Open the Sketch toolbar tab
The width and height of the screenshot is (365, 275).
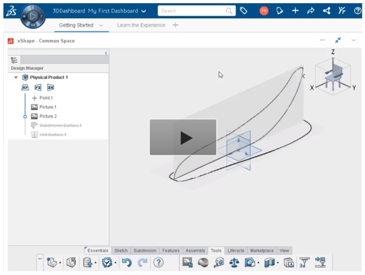121,251
